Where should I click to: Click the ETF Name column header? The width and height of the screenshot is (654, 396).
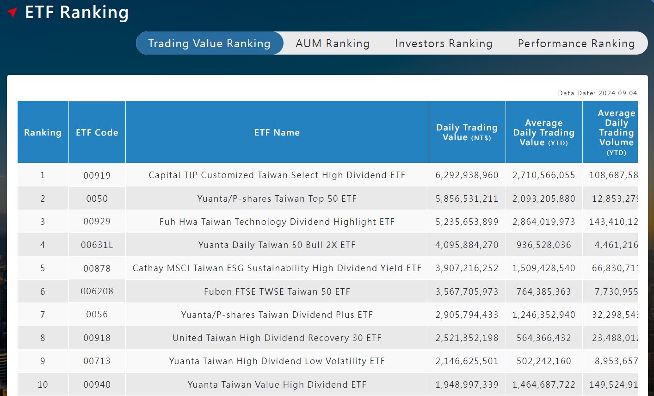(277, 132)
